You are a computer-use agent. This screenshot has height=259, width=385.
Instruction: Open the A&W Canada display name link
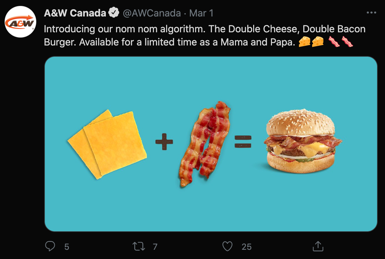tap(75, 13)
